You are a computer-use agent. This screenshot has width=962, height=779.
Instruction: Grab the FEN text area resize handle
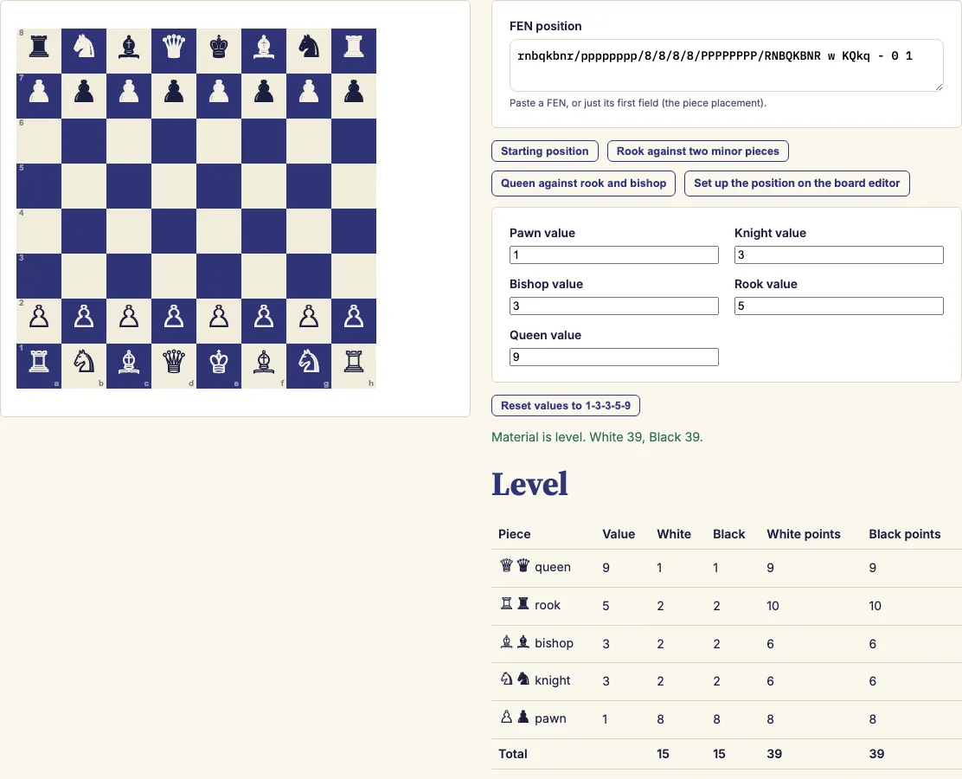pyautogui.click(x=939, y=87)
